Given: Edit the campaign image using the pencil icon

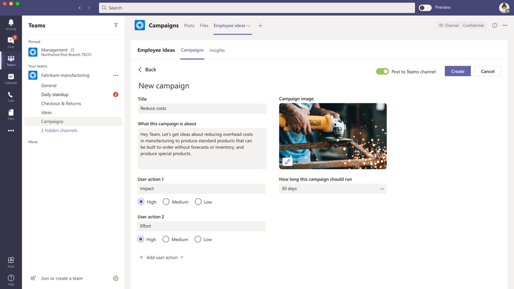Looking at the screenshot, I should tap(287, 161).
